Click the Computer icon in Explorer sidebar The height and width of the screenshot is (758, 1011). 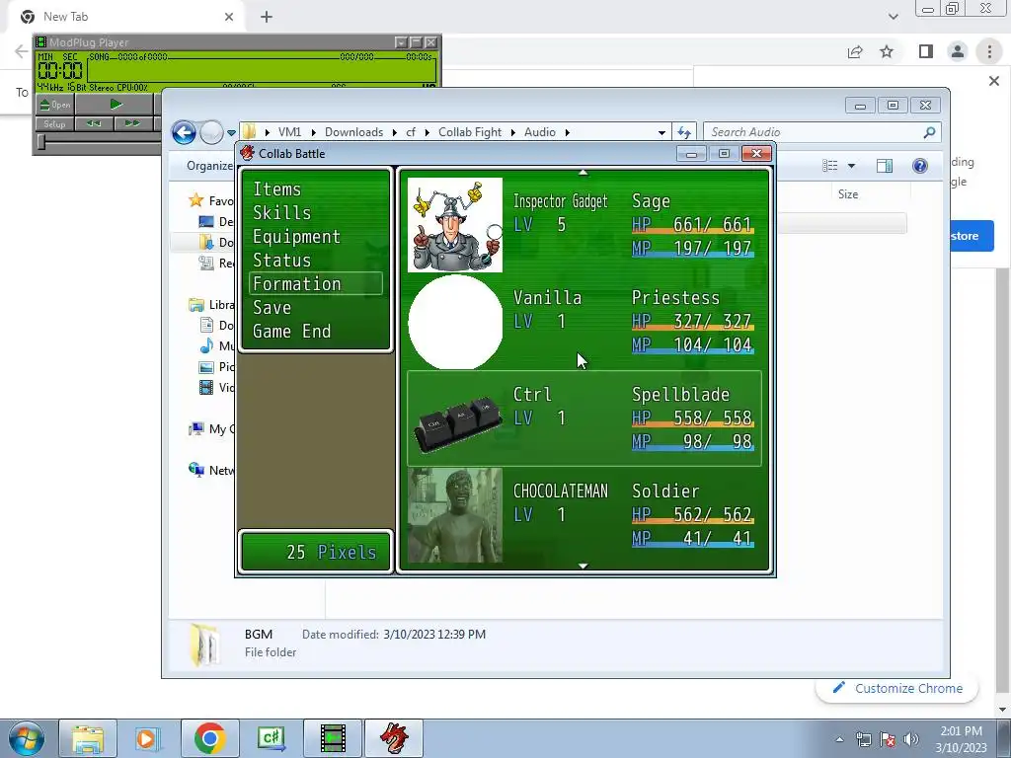pyautogui.click(x=196, y=428)
